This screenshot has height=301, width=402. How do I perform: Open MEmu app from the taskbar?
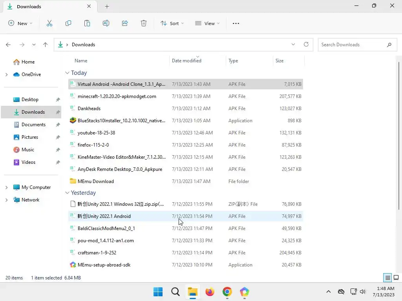244,292
